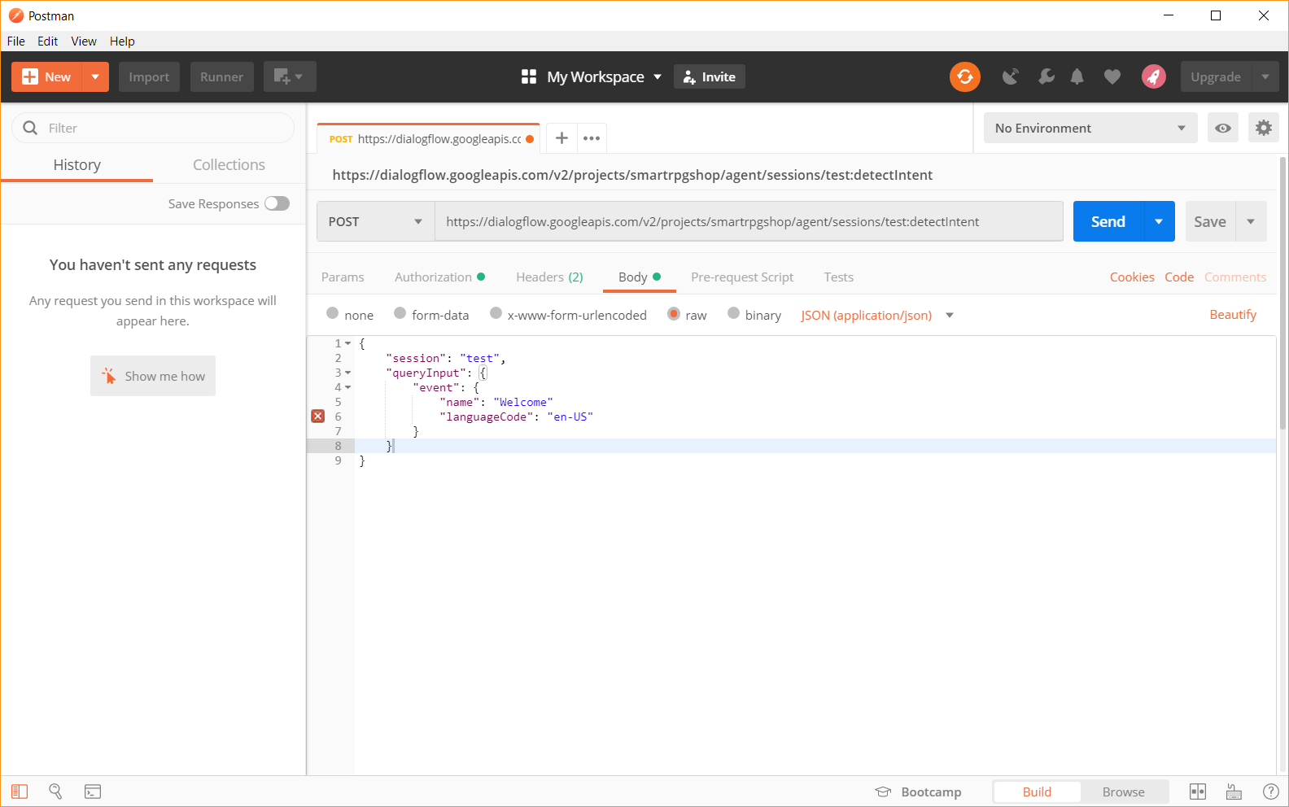Click the error marker on line 6
Image resolution: width=1289 pixels, height=807 pixels.
click(x=318, y=417)
